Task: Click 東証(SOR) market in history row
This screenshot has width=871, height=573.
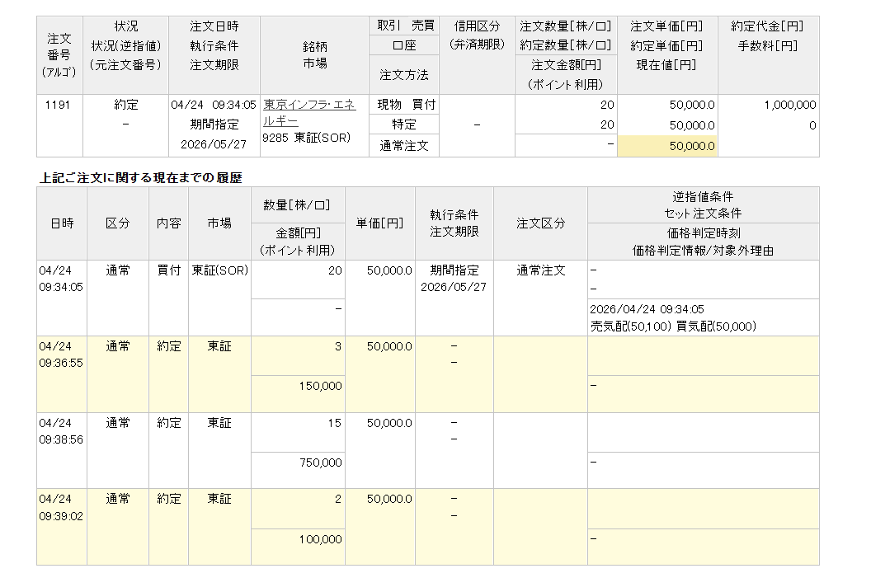Action: [x=219, y=270]
